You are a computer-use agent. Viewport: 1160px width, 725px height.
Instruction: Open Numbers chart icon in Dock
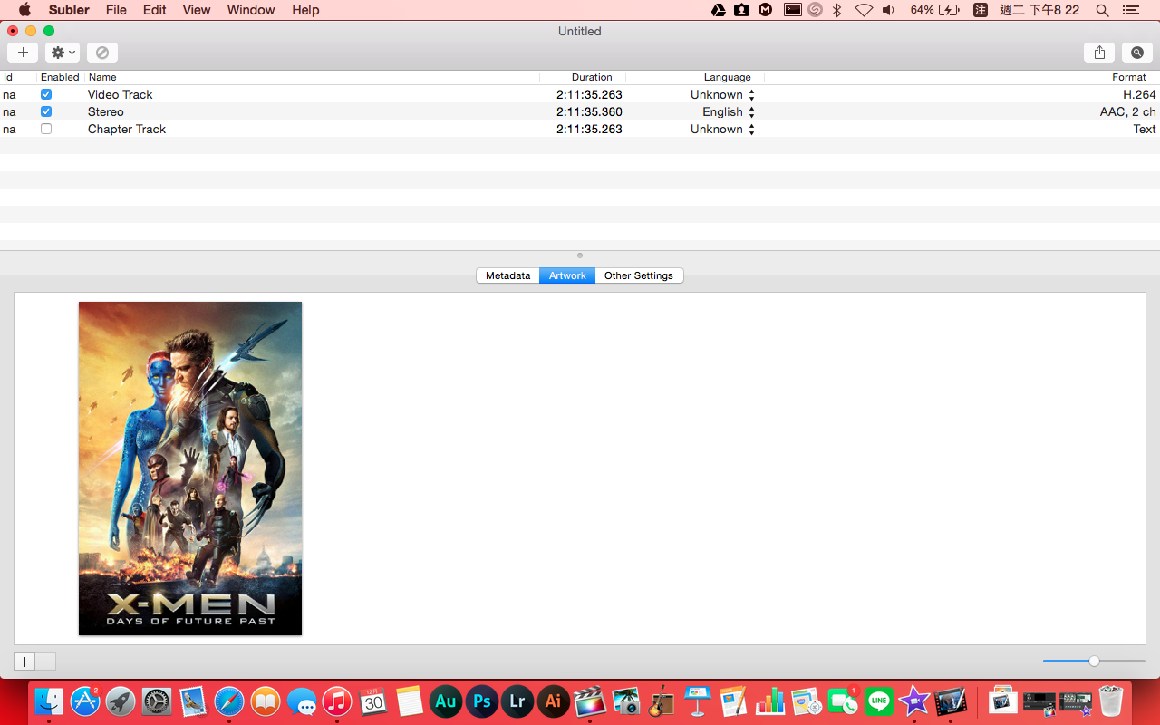click(x=770, y=701)
